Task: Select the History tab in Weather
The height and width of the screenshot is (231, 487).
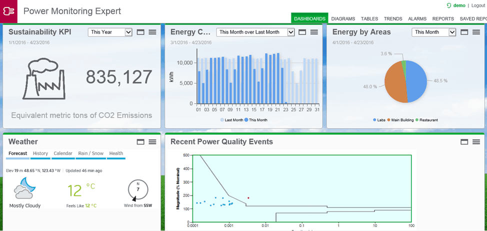Action: pyautogui.click(x=40, y=153)
